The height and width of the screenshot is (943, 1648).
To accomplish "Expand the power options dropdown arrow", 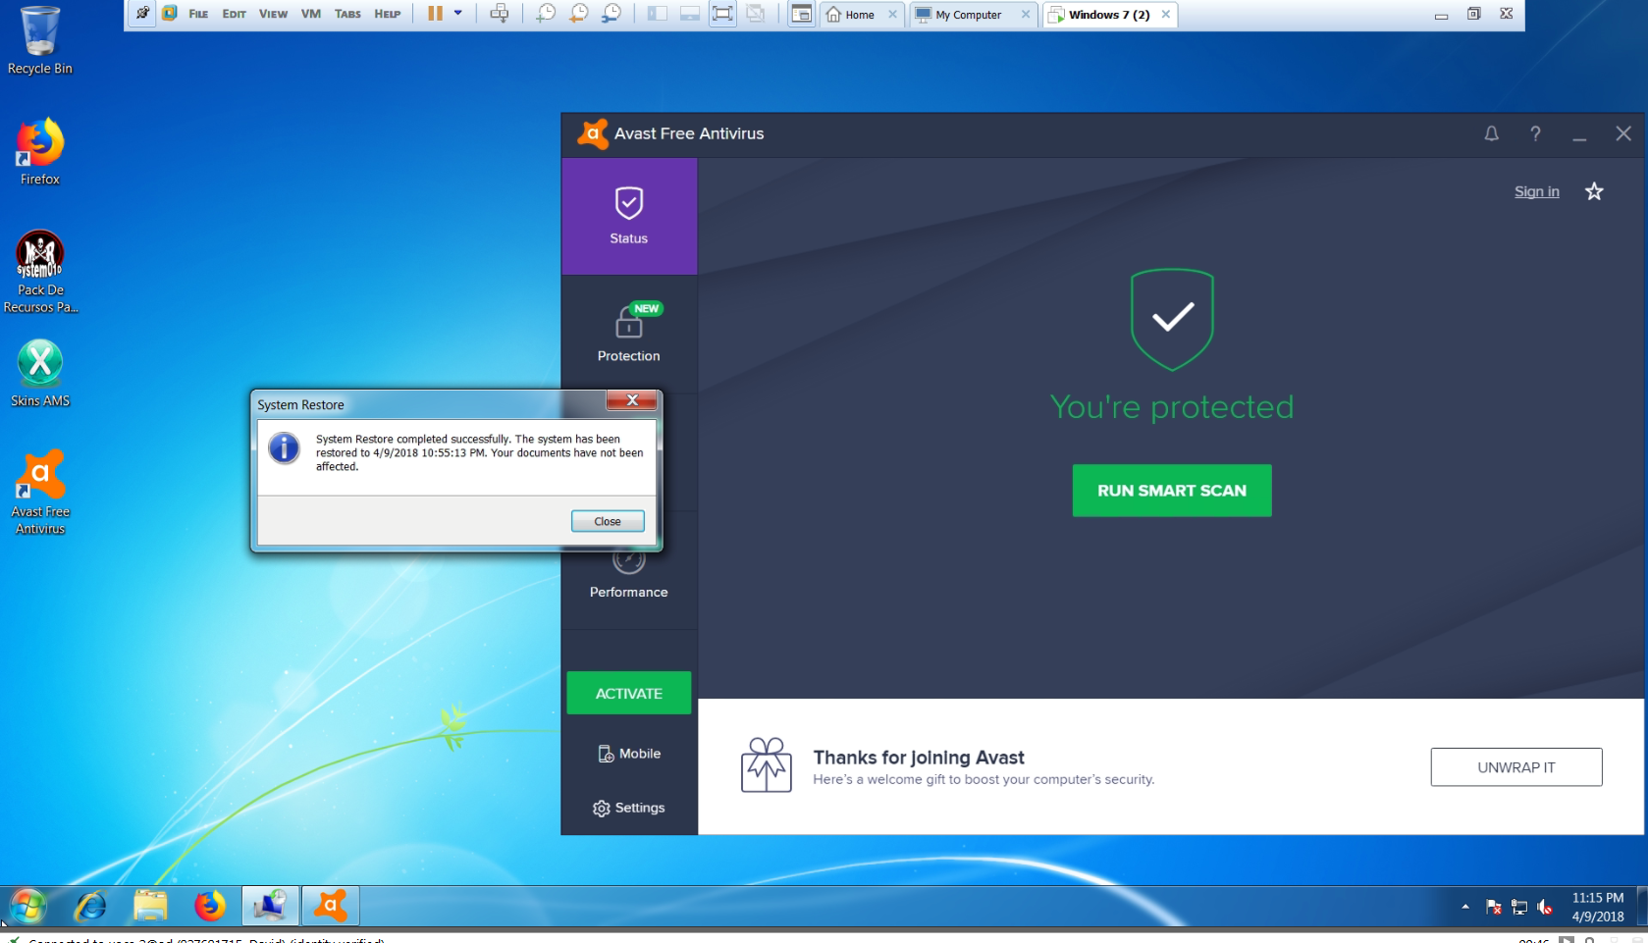I will (x=458, y=14).
